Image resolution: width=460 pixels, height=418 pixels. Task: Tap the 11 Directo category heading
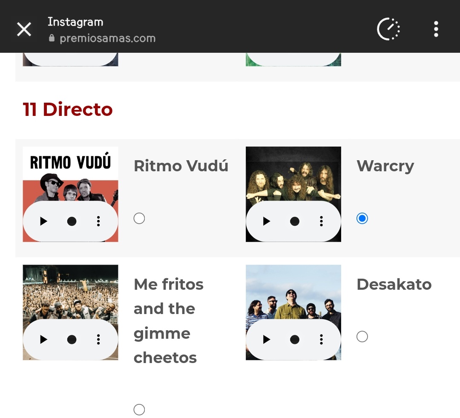(68, 110)
